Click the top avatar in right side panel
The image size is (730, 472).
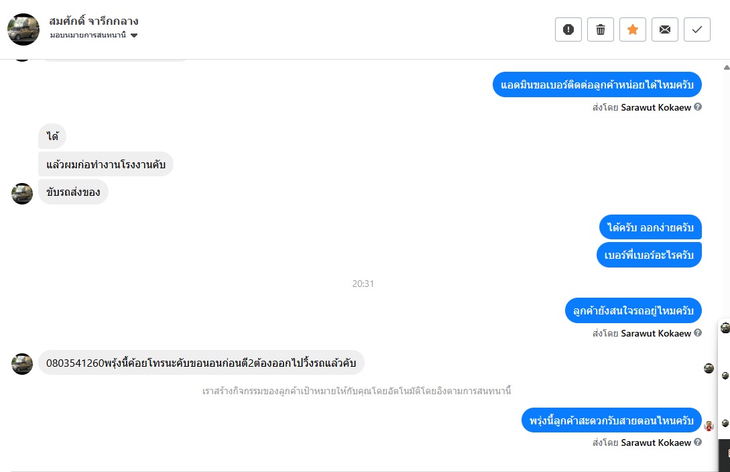(x=725, y=328)
